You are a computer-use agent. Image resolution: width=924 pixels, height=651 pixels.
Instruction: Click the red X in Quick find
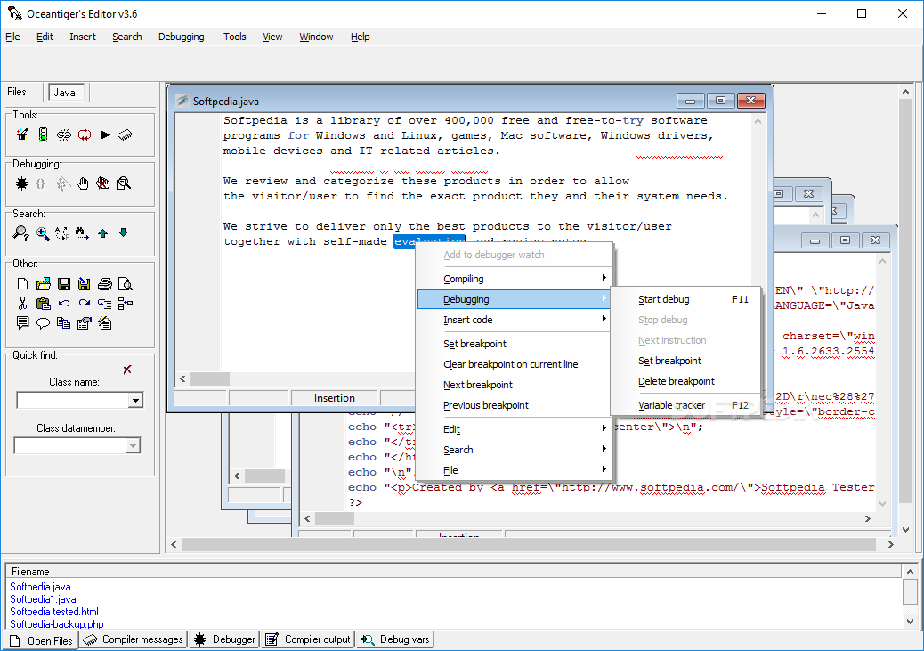pos(127,370)
